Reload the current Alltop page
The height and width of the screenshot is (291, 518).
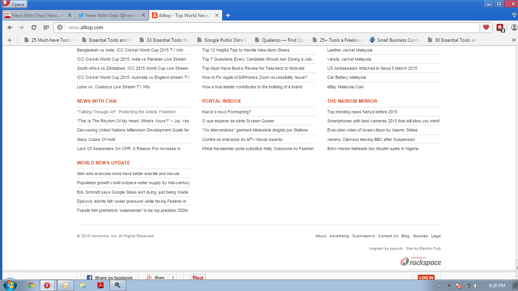click(x=34, y=27)
